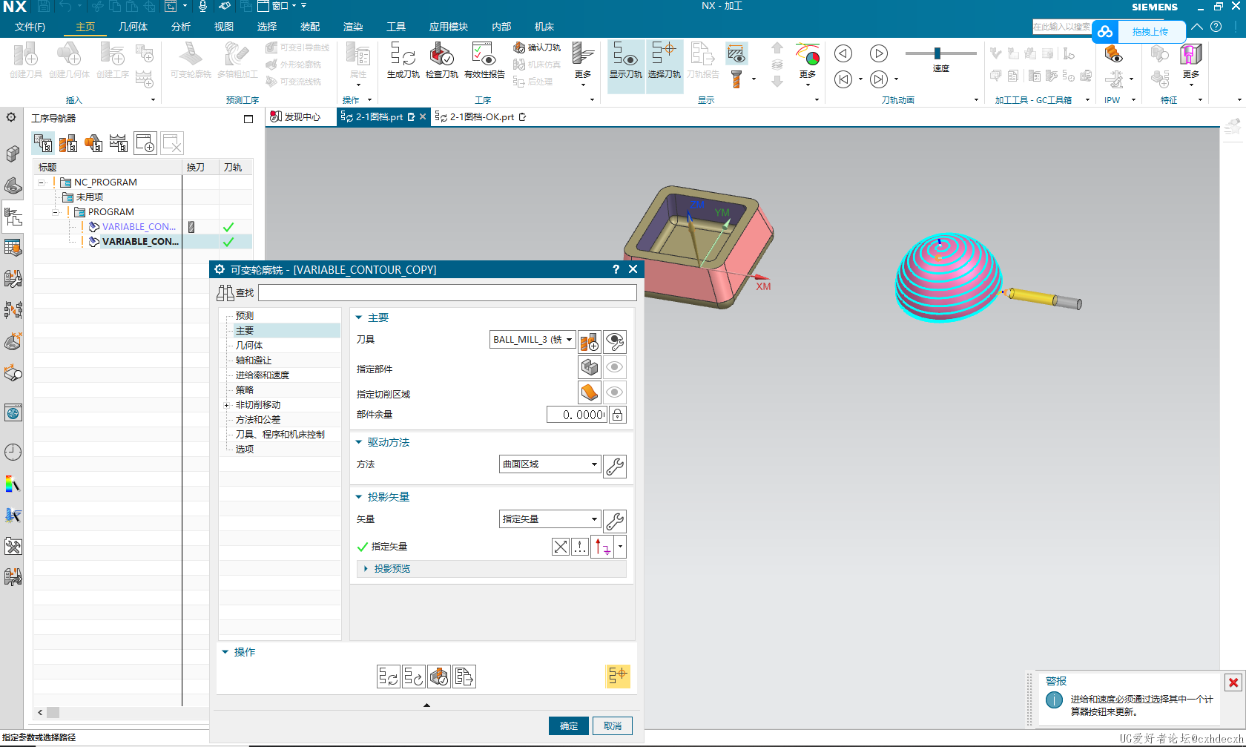Click the edit/display tool wrench icon

tap(615, 341)
